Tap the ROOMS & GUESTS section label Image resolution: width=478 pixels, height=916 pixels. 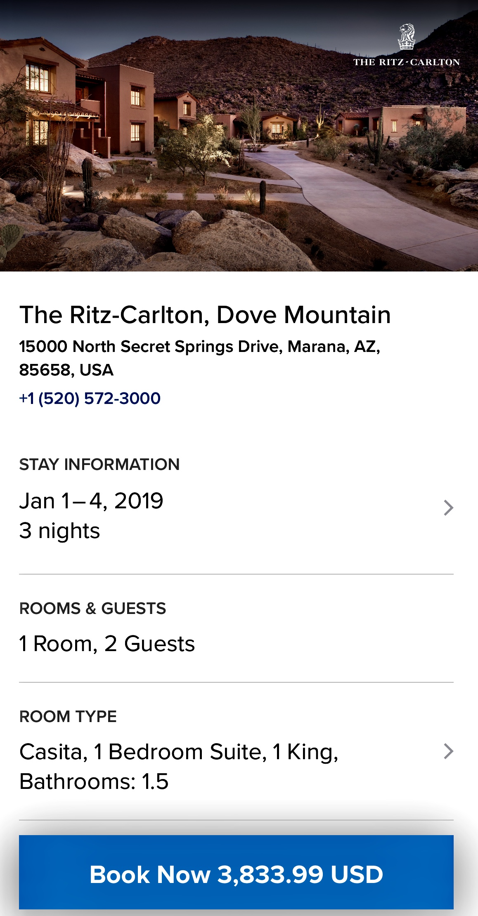click(x=92, y=609)
